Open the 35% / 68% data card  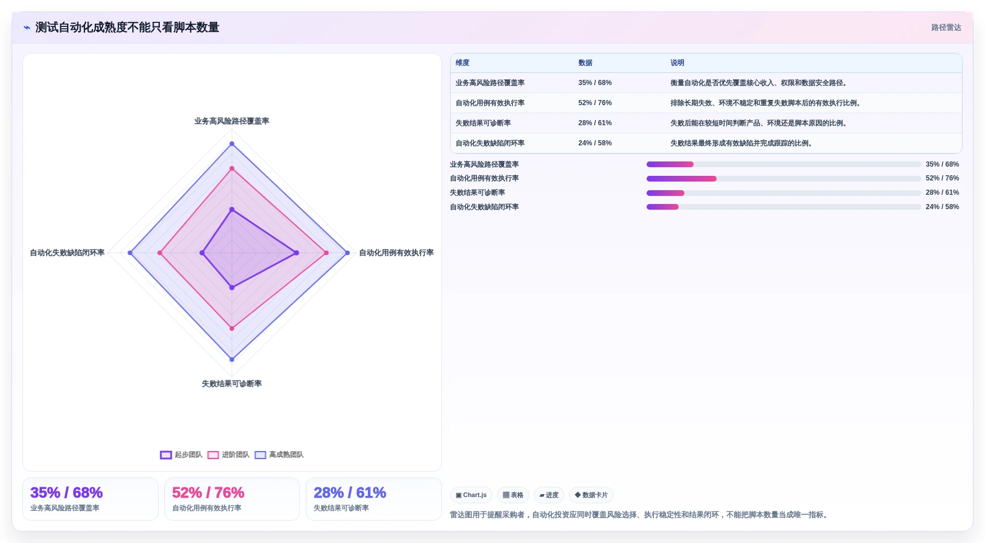coord(90,499)
